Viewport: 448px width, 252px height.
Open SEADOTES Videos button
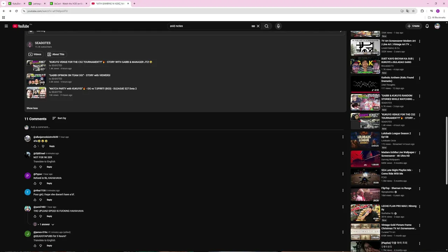[x=35, y=54]
